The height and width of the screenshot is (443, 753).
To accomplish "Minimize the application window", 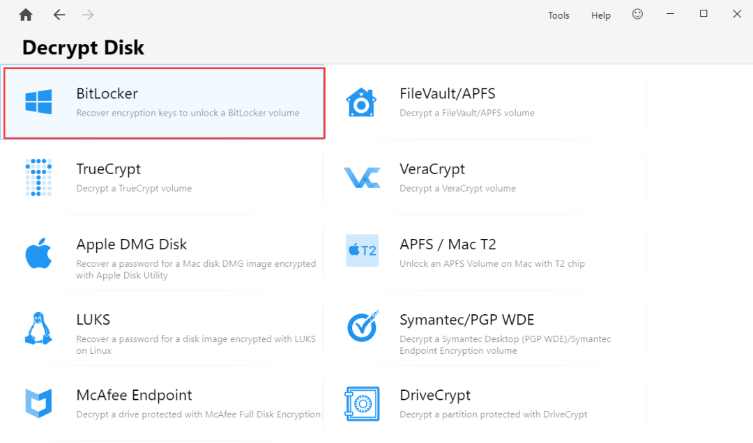I will [x=671, y=14].
